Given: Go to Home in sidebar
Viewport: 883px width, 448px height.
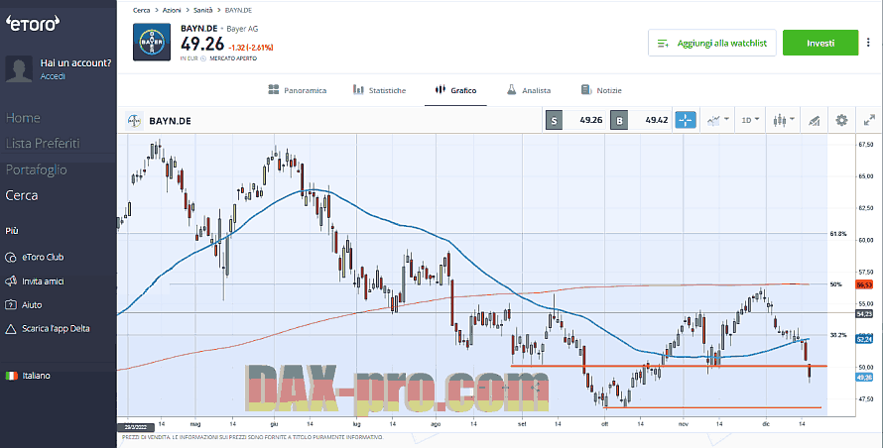Looking at the screenshot, I should pos(23,118).
